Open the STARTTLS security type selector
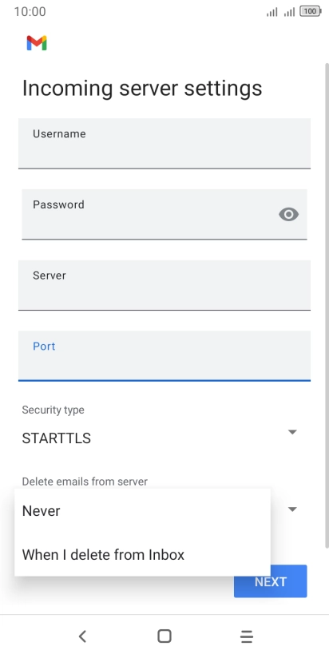The image size is (329, 658). click(x=160, y=438)
